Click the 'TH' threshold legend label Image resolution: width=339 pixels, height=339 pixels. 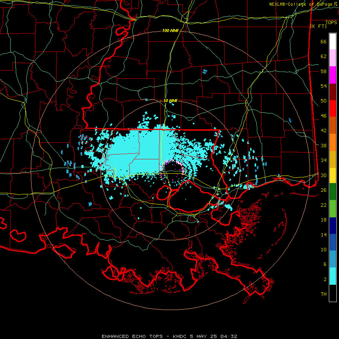point(324,294)
